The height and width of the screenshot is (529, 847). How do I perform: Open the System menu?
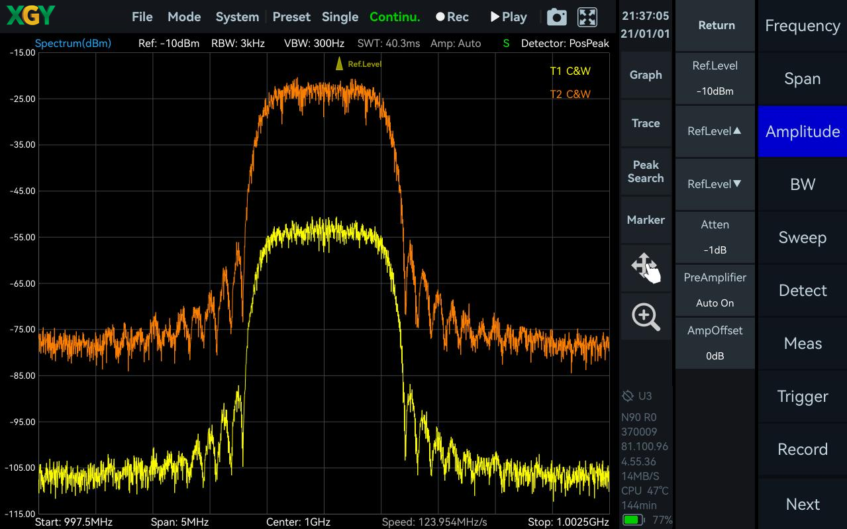tap(237, 17)
